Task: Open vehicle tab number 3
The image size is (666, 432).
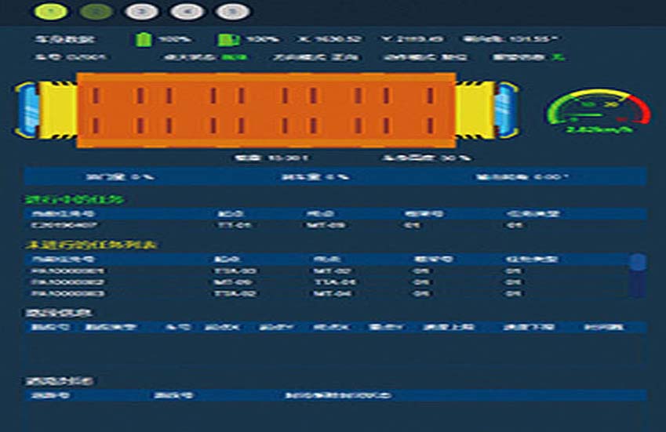Action: (x=142, y=12)
